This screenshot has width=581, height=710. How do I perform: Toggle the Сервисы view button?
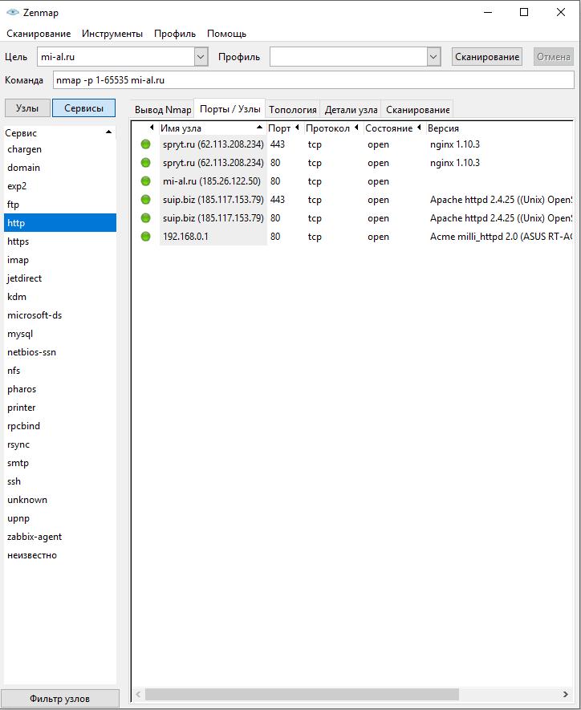coord(83,108)
